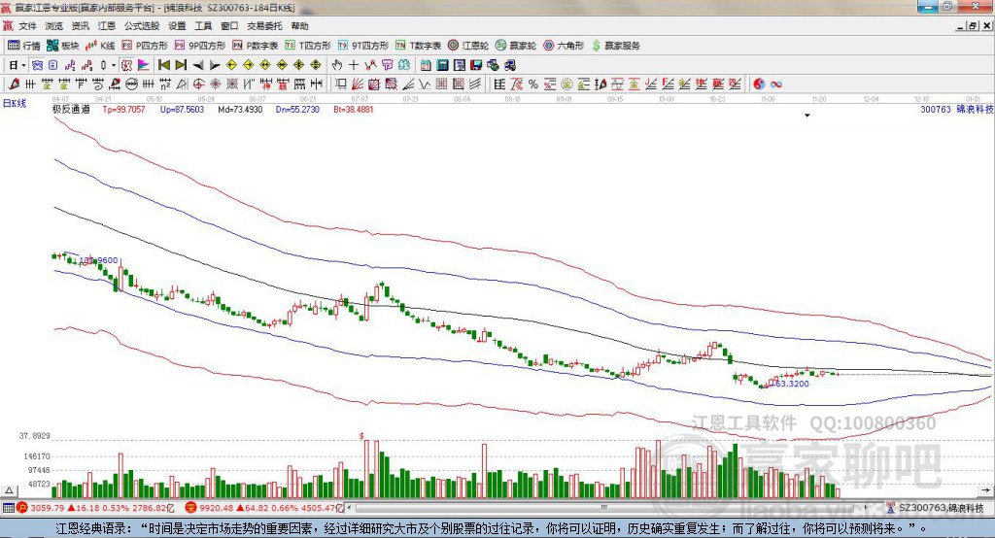Image resolution: width=995 pixels, height=538 pixels.
Task: Select the crosshair cursor tool
Action: pos(354,65)
